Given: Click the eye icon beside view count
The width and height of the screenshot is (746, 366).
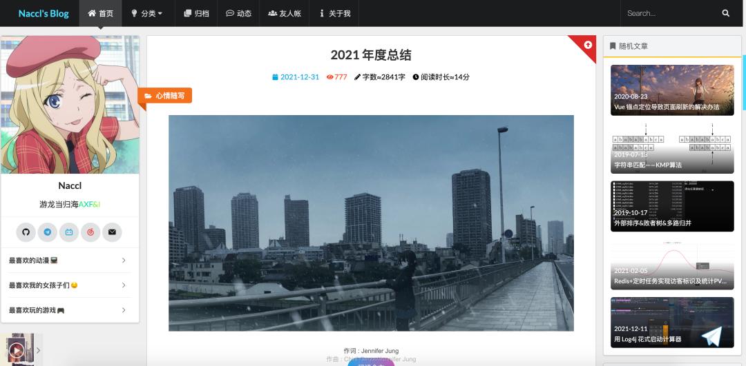Looking at the screenshot, I should point(329,77).
